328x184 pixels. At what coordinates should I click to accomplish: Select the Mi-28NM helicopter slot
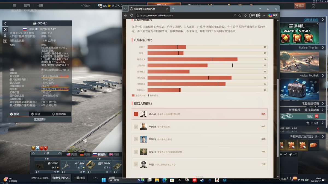pyautogui.click(x=73, y=165)
